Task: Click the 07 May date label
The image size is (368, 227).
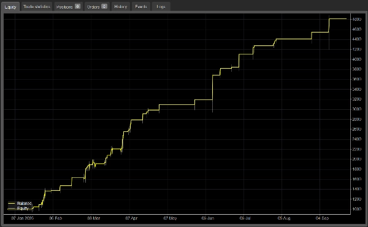Action: click(170, 218)
